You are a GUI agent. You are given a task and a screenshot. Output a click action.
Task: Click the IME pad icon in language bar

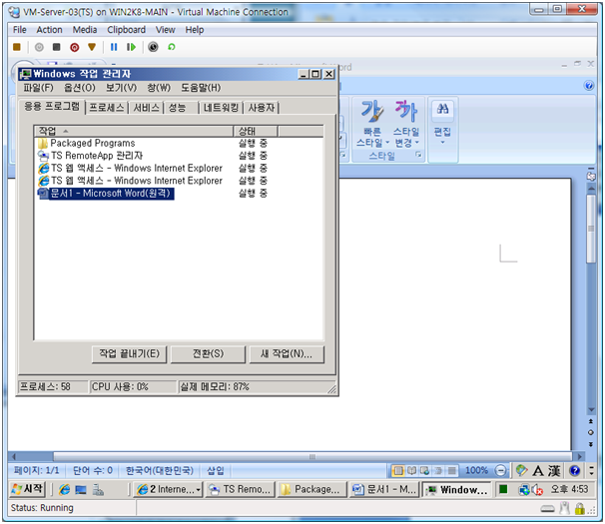click(x=521, y=470)
